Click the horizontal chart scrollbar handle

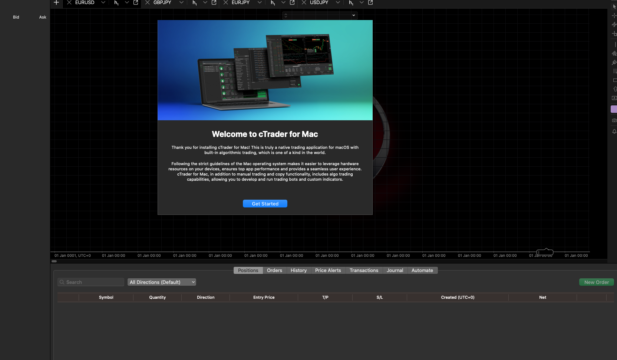click(x=54, y=261)
